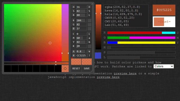180x101 pixels.
Task: Click the H hue bar on right
Action: click(141, 47)
